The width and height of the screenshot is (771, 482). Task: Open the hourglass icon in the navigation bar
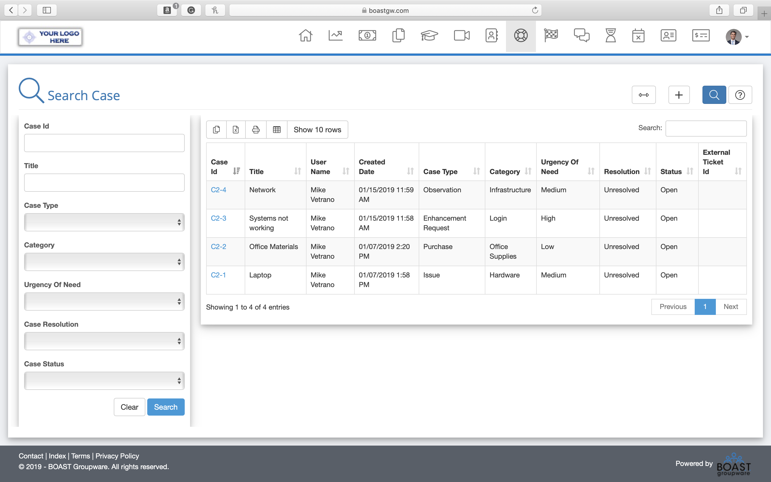pyautogui.click(x=610, y=36)
